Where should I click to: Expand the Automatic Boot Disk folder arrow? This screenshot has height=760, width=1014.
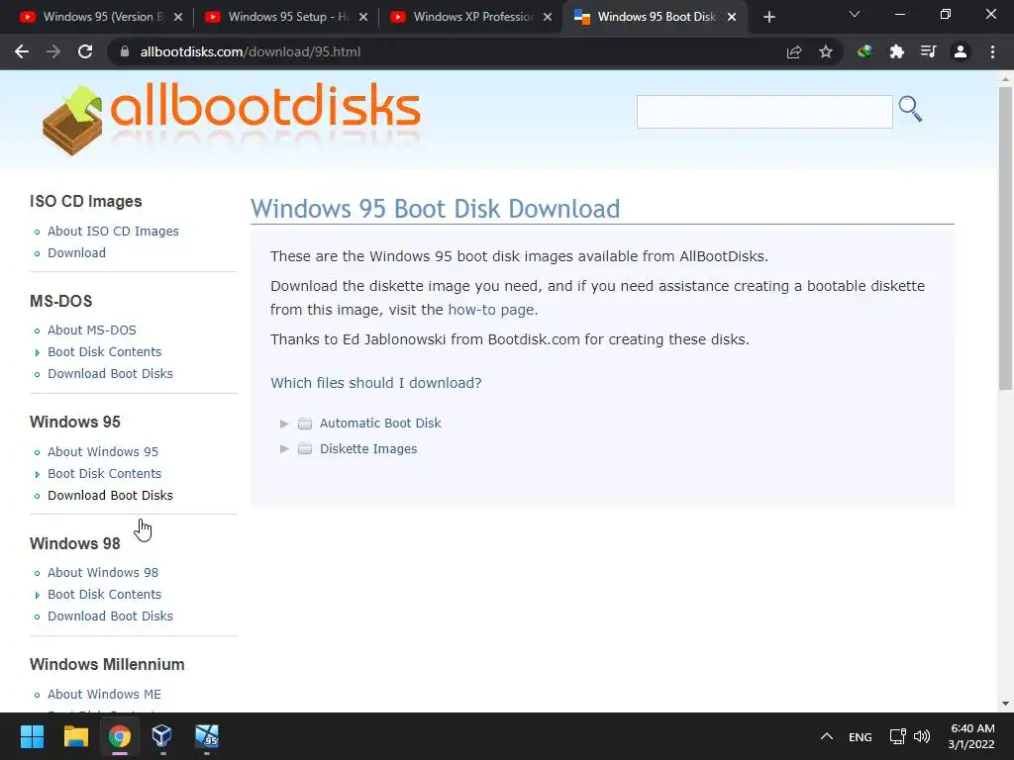(x=284, y=424)
